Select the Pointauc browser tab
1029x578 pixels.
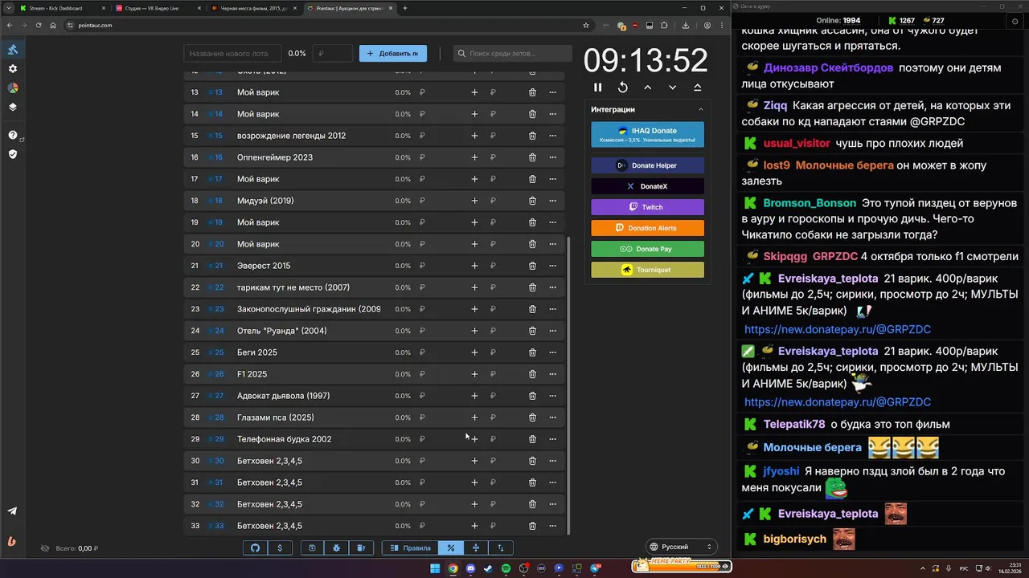click(x=350, y=8)
